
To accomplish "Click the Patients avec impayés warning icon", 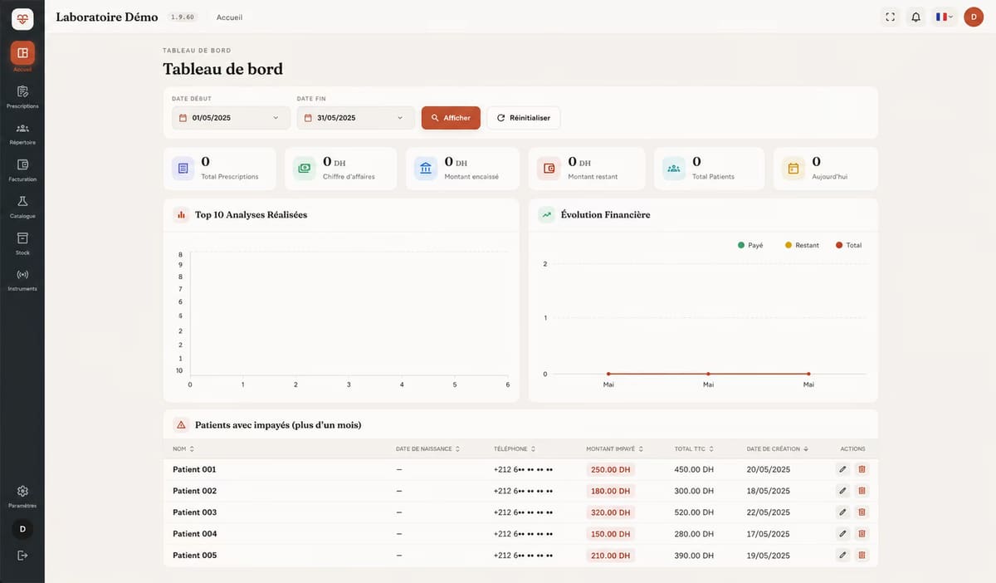I will (181, 424).
